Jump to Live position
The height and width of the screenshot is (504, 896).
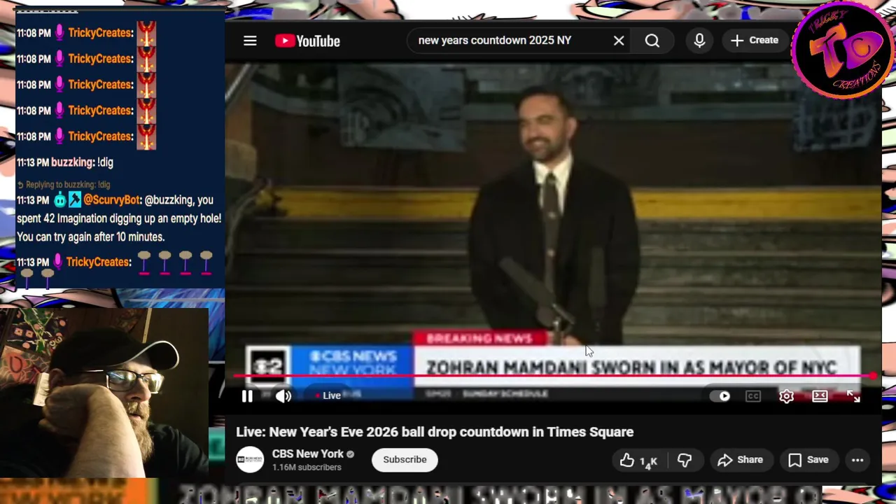tap(328, 396)
